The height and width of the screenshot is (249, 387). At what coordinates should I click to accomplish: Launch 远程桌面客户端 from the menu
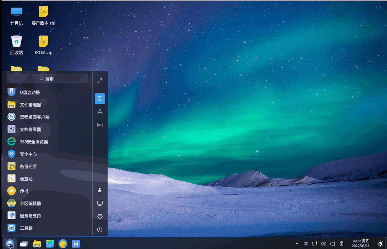click(34, 117)
